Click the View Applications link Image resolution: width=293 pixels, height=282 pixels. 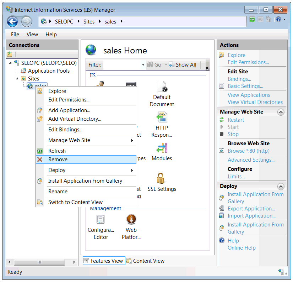249,95
